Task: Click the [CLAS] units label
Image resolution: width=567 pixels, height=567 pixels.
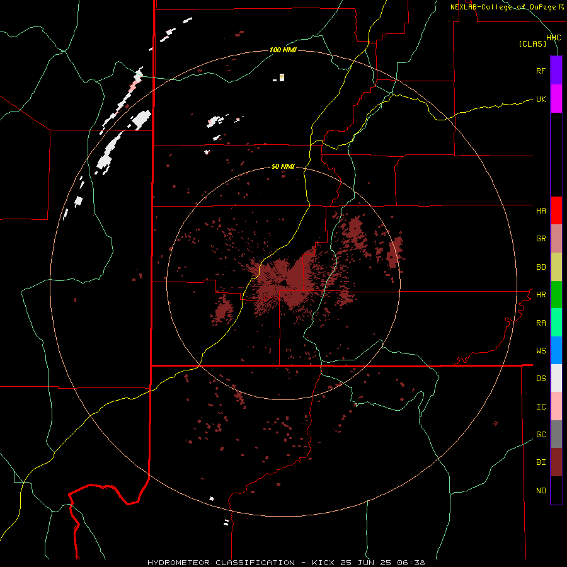Action: [532, 44]
